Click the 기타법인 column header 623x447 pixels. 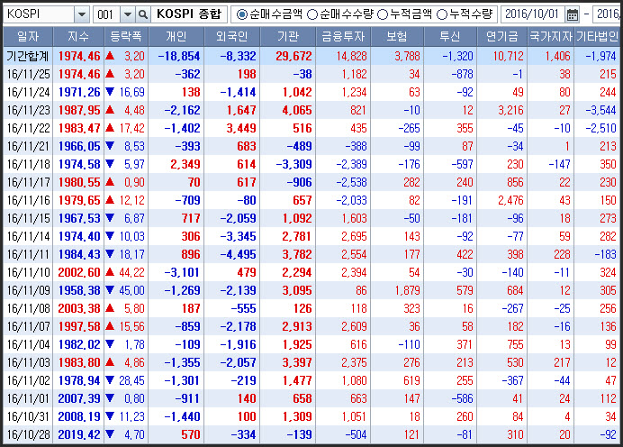coord(598,37)
